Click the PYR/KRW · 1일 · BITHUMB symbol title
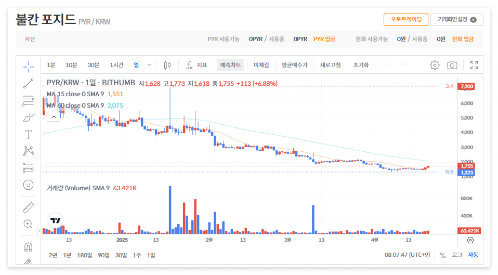This screenshot has height=275, width=498. (91, 83)
